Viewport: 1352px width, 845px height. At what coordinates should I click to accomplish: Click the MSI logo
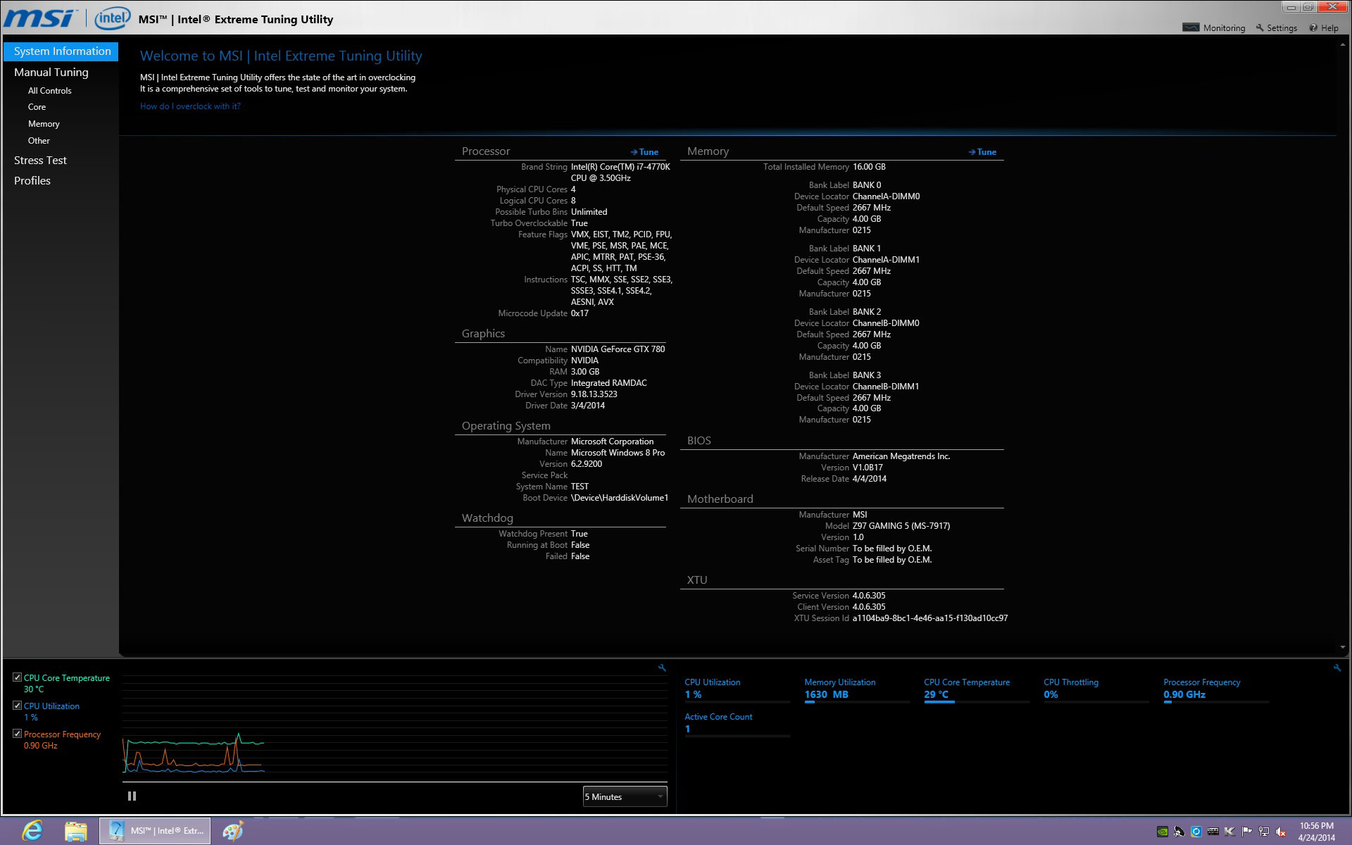pos(41,18)
